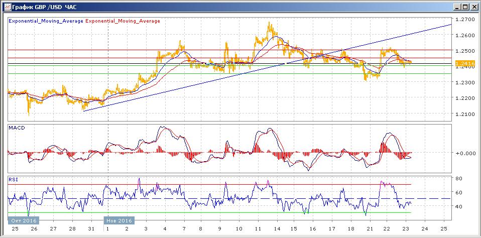The width and height of the screenshot is (481, 238).
Task: Click date 25 at time axis right end
Action: click(444, 228)
